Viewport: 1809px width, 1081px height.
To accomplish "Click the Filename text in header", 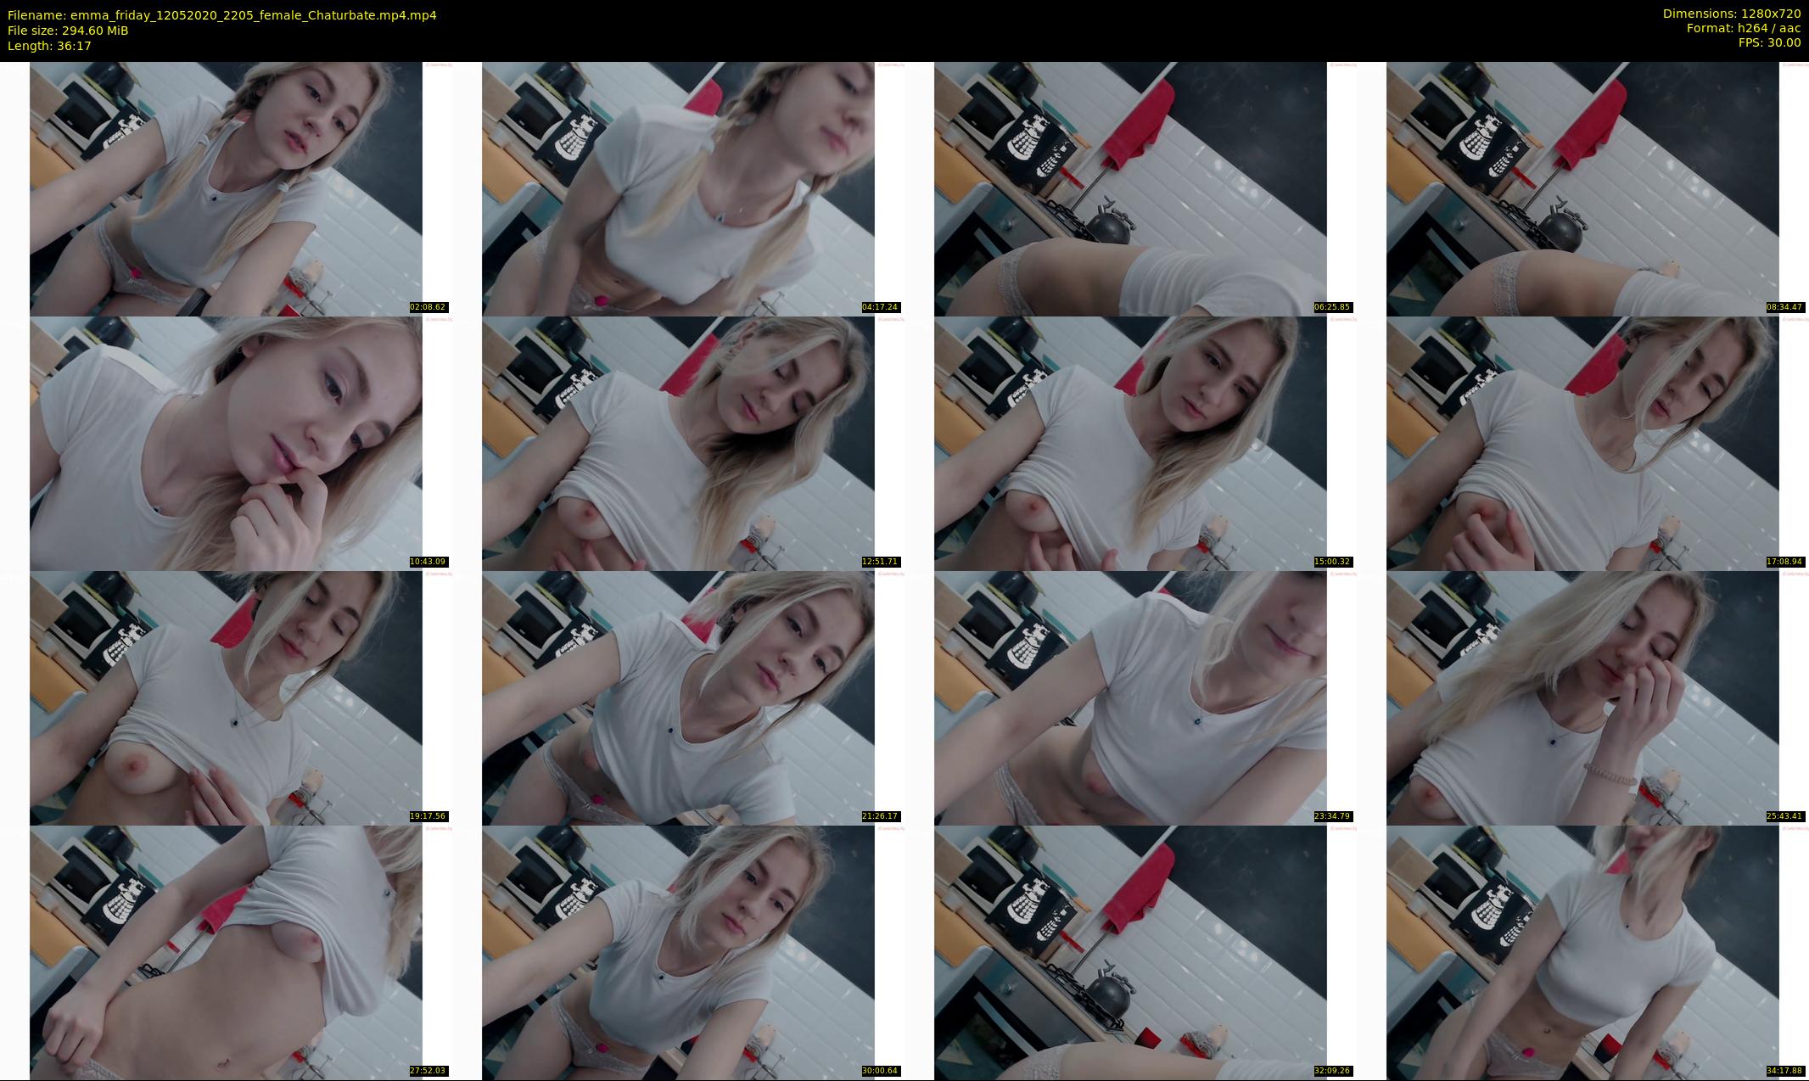I will [x=222, y=15].
